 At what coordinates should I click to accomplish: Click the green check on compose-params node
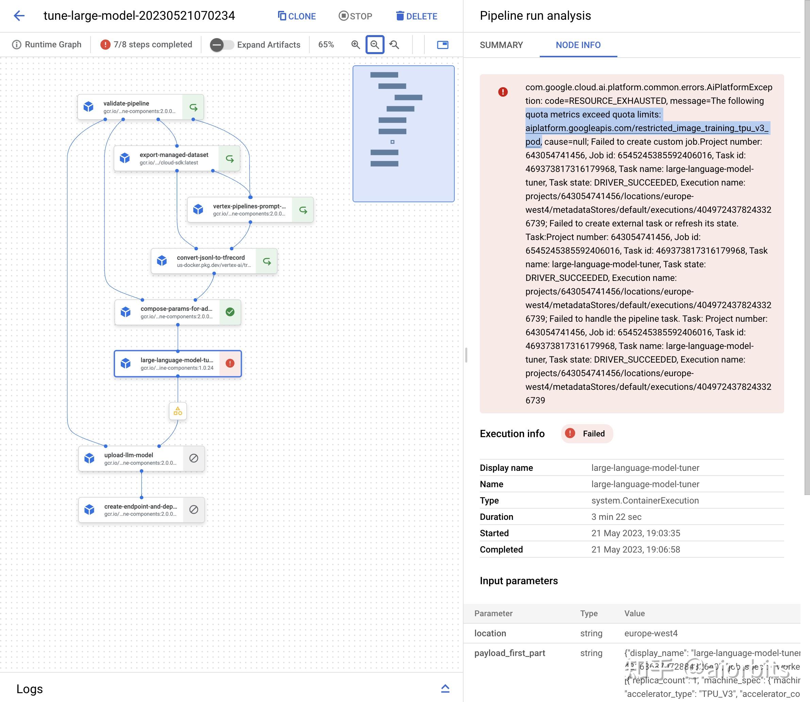pyautogui.click(x=230, y=312)
